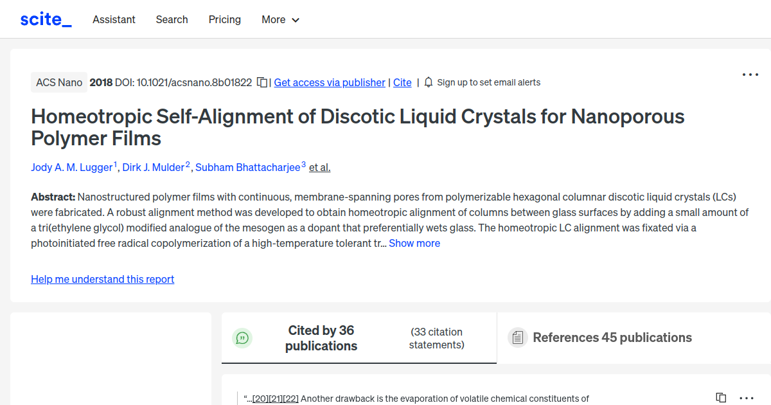Select the Cited by 36 publications tab
Screen dimensions: 771x405
pyautogui.click(x=321, y=337)
